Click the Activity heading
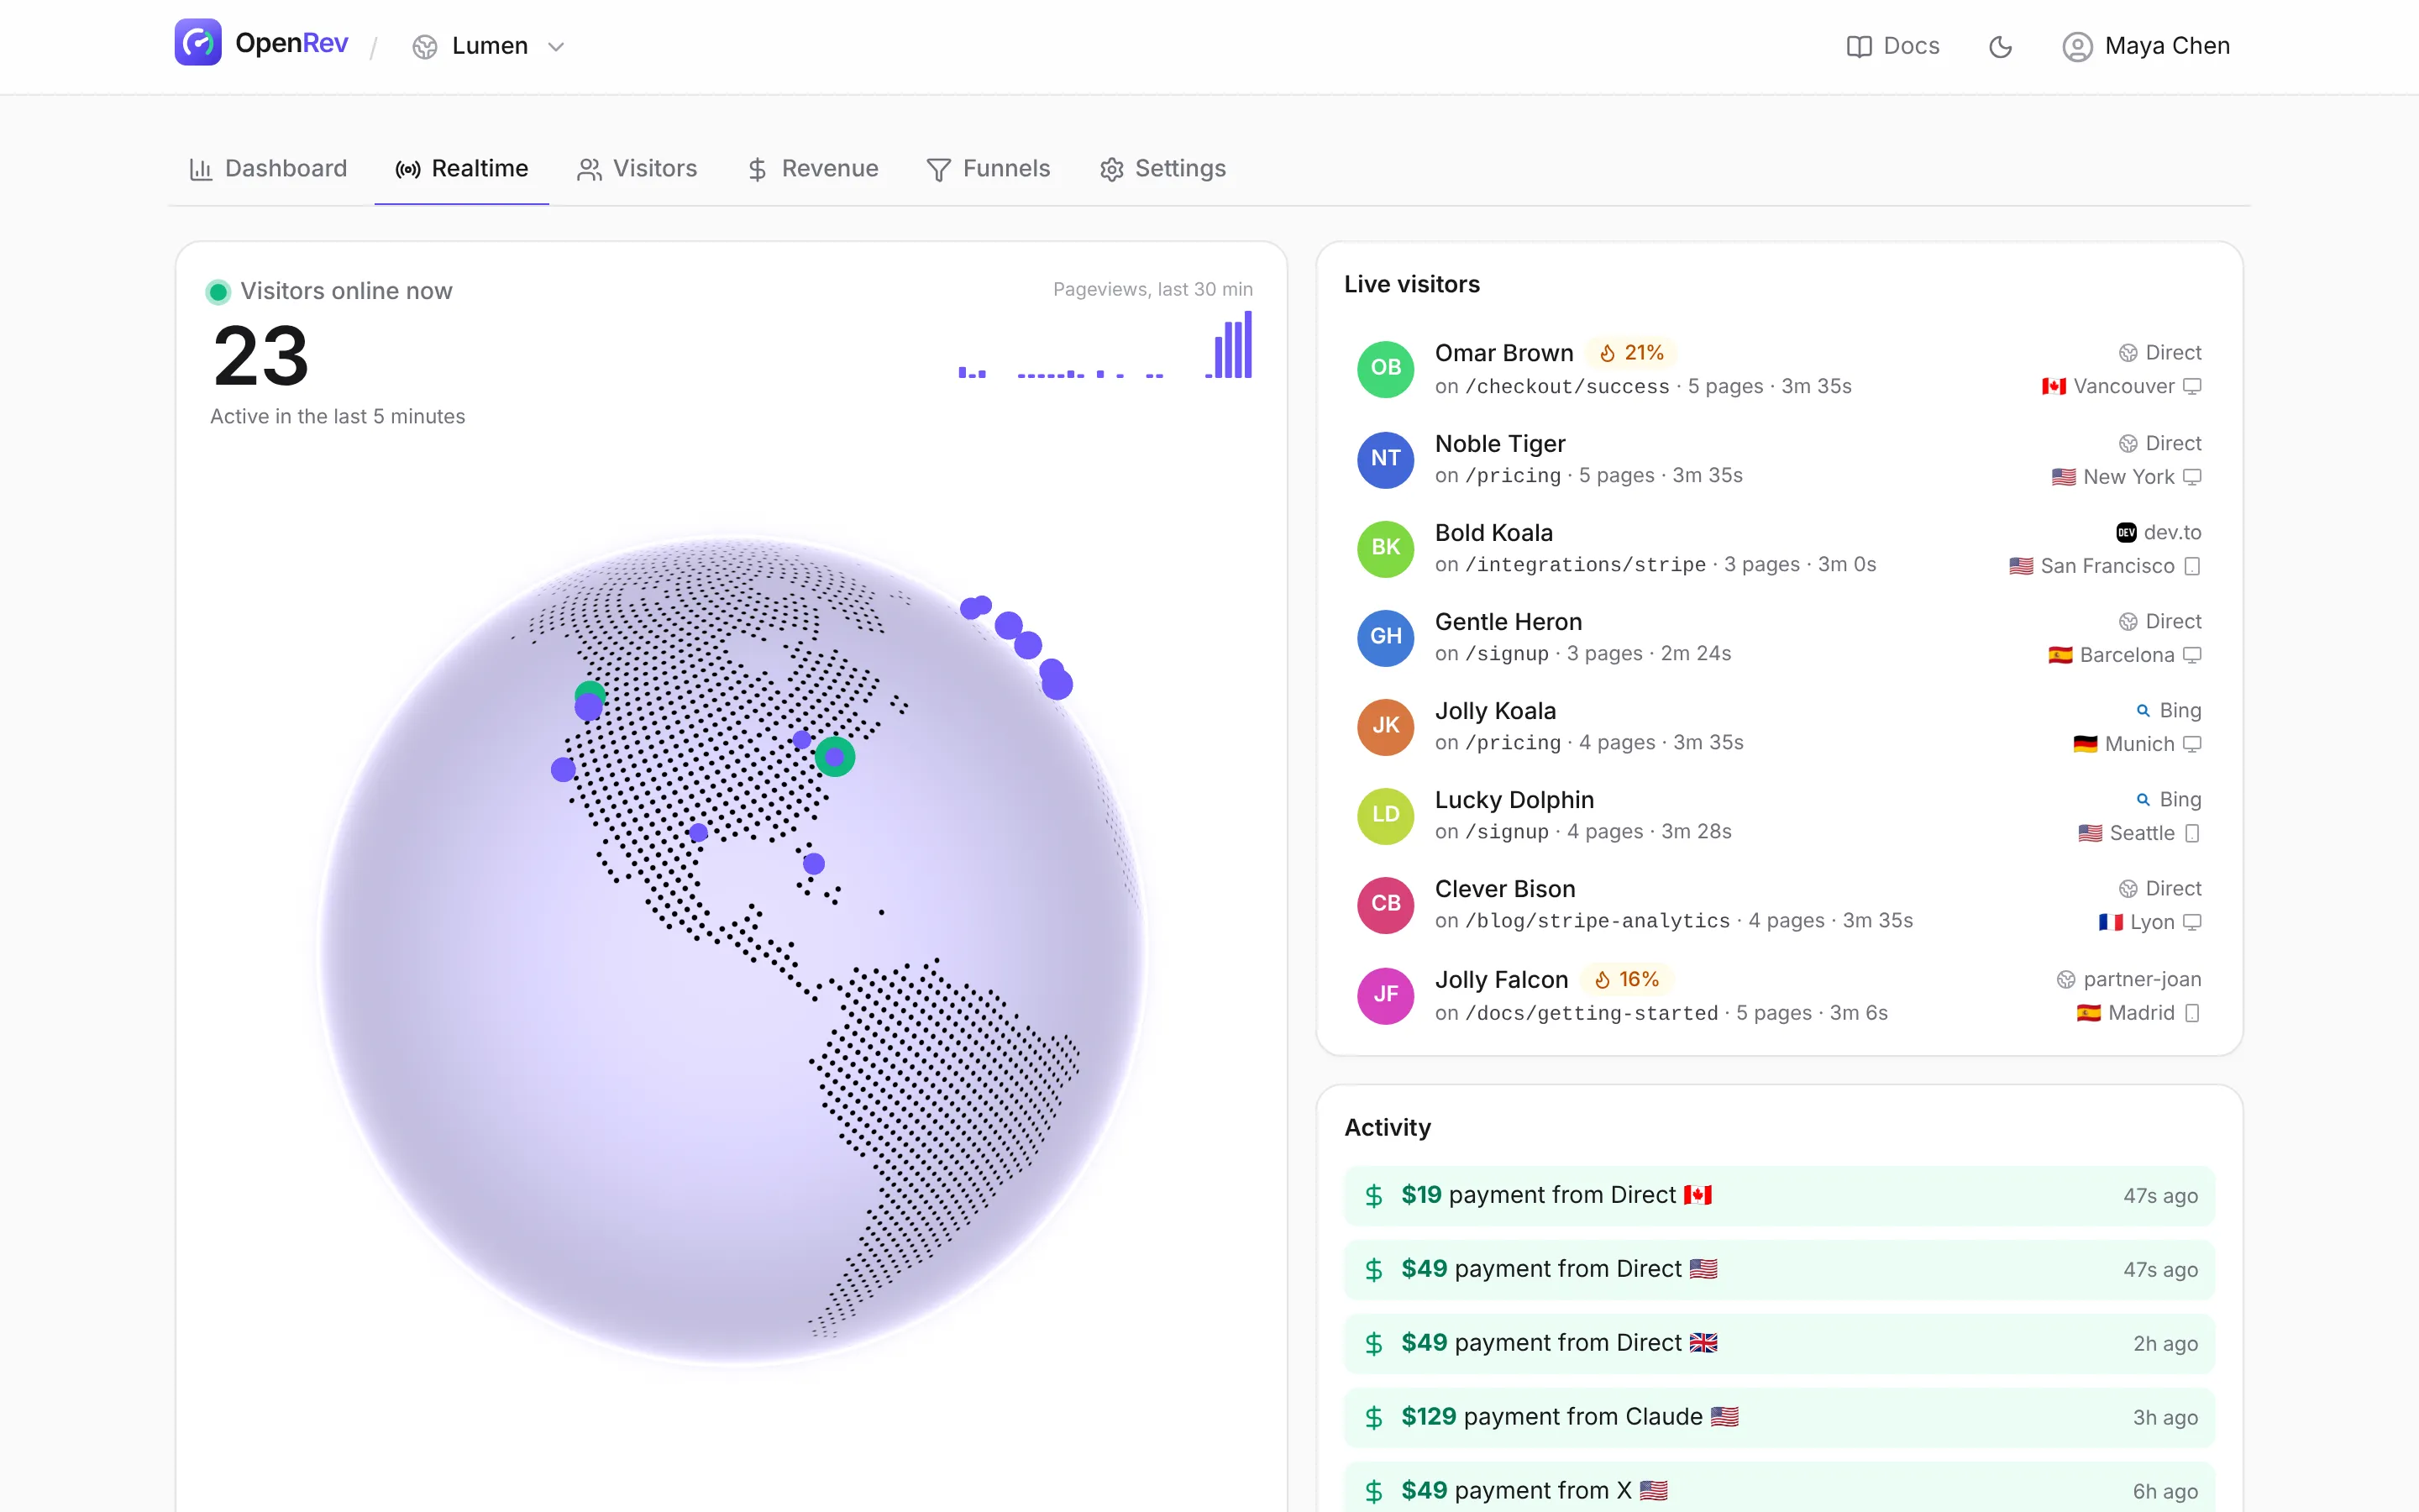Viewport: 2419px width, 1512px height. click(x=1388, y=1128)
